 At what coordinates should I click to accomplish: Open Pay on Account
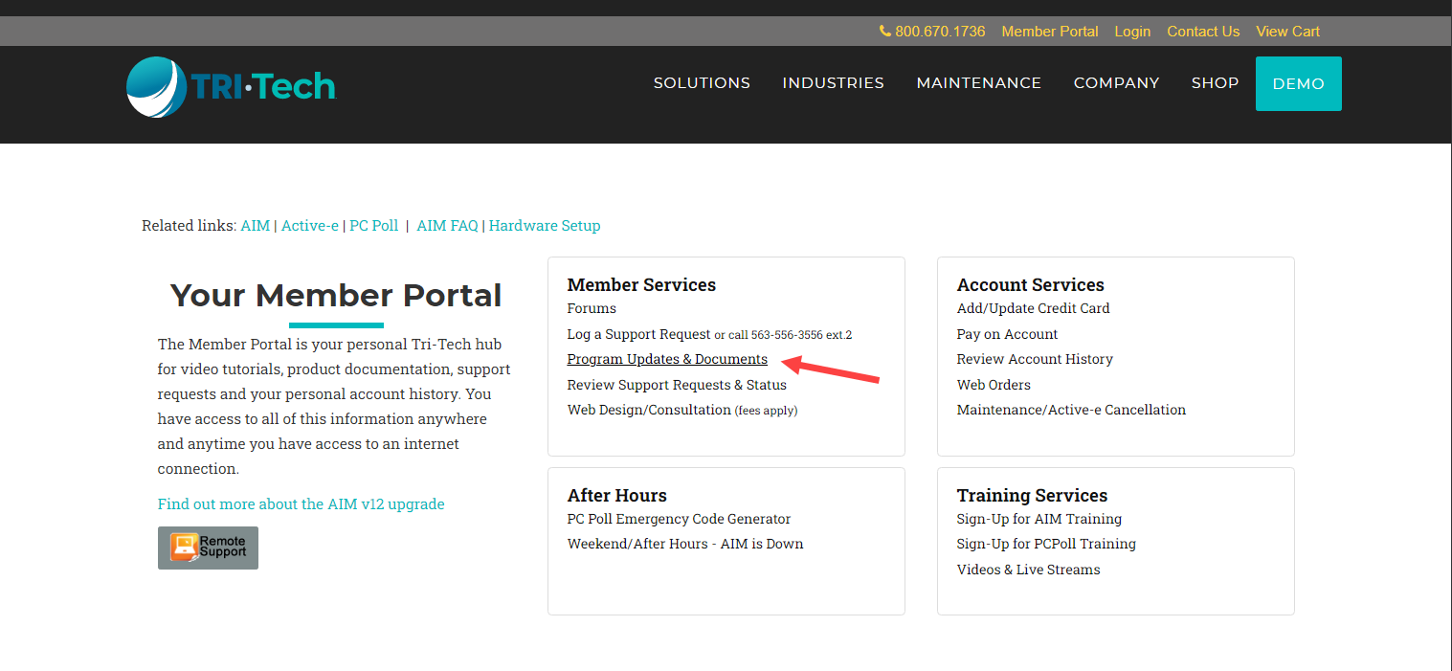coord(1007,334)
